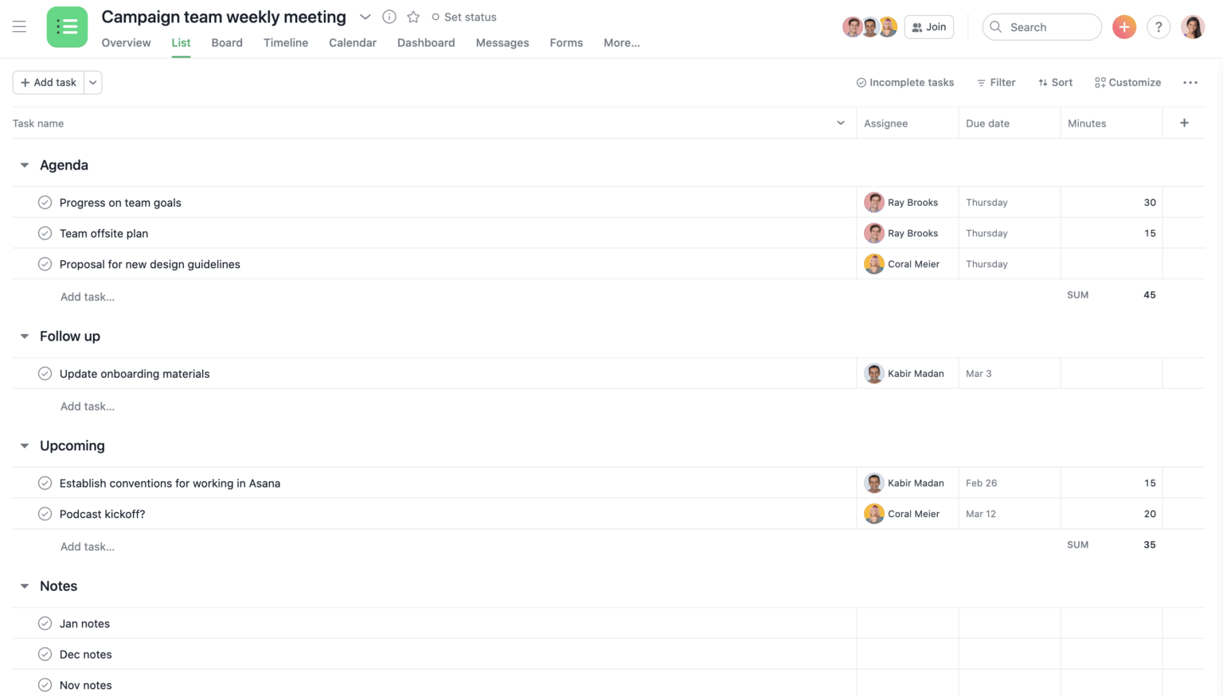Open project title dropdown chevron

(x=365, y=17)
